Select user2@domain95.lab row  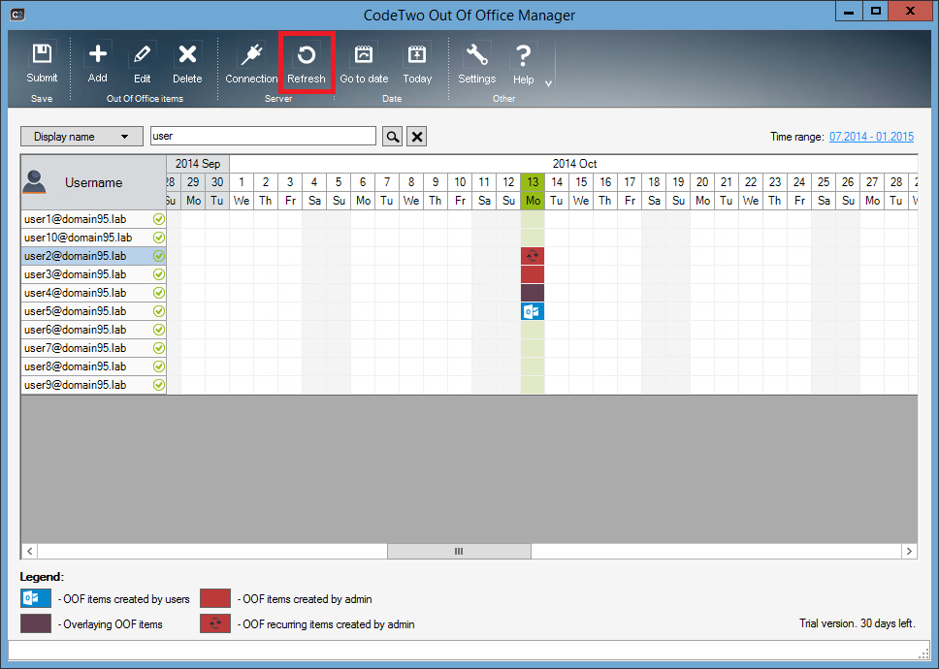pyautogui.click(x=93, y=256)
